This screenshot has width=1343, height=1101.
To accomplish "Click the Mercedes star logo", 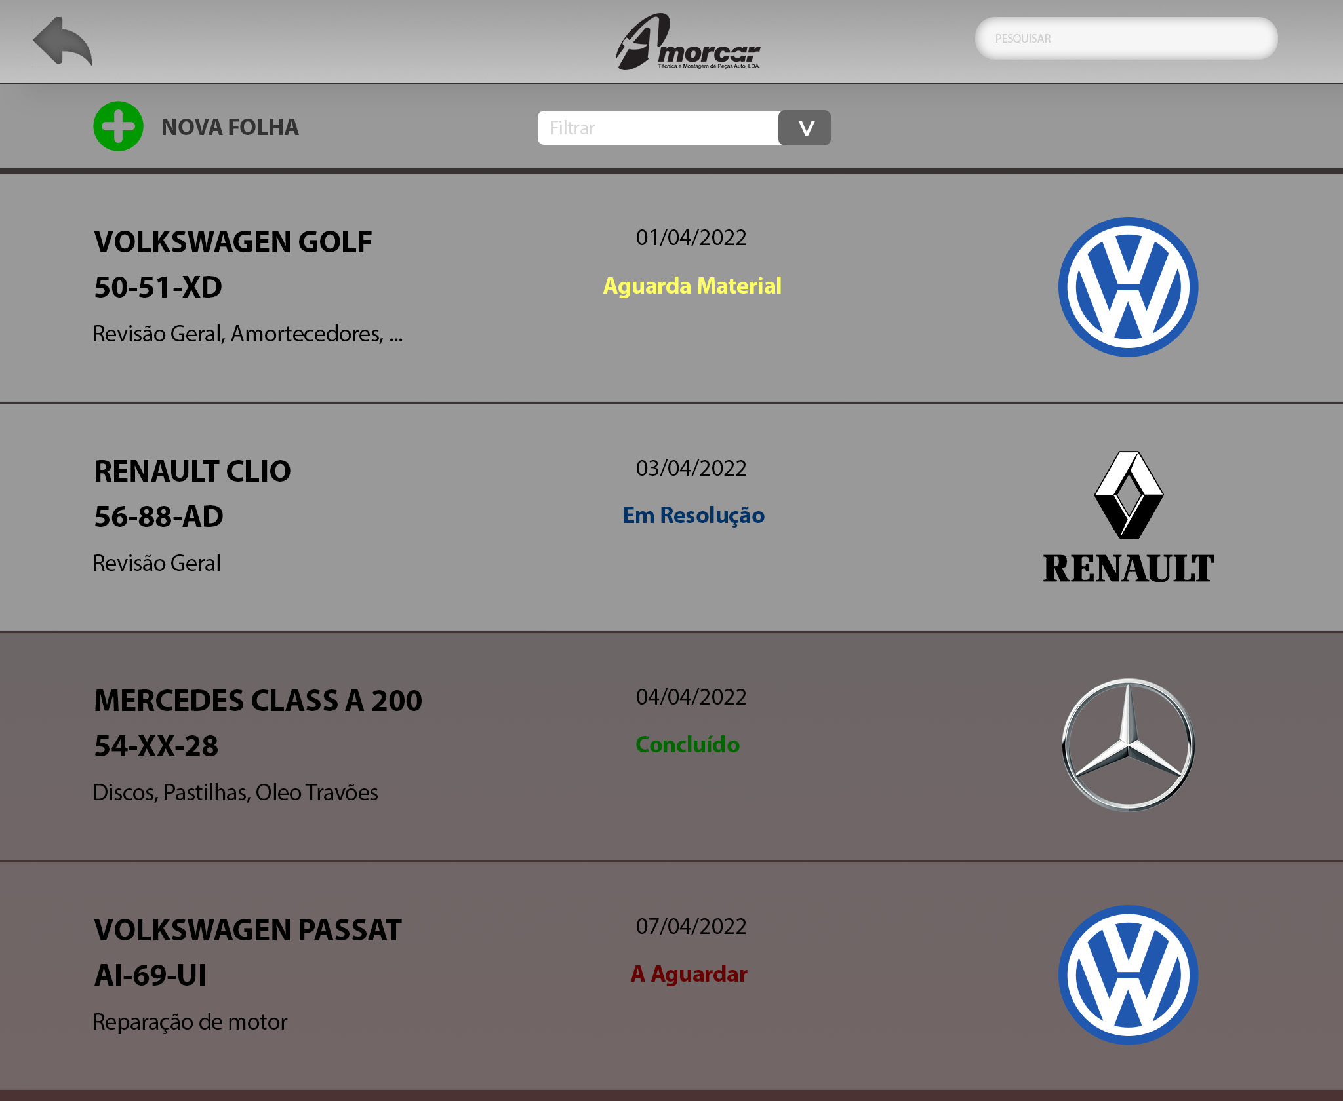I will tap(1128, 745).
